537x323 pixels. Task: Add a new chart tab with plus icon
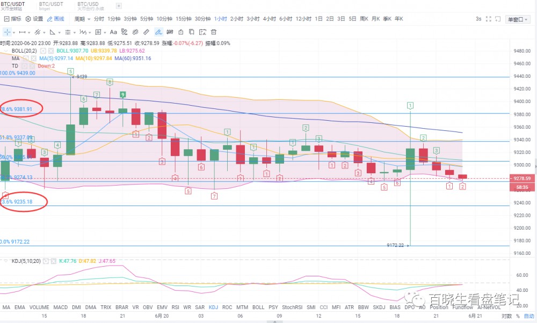119,6
